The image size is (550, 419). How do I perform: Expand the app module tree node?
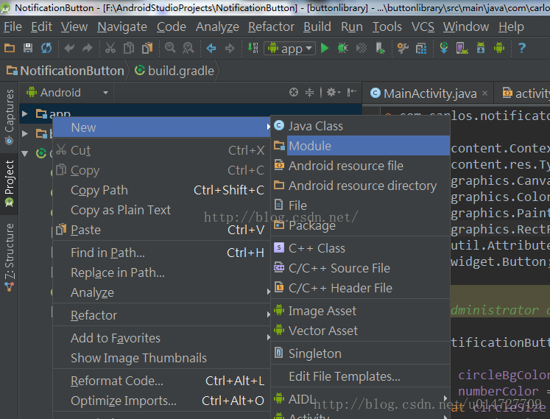click(x=24, y=113)
